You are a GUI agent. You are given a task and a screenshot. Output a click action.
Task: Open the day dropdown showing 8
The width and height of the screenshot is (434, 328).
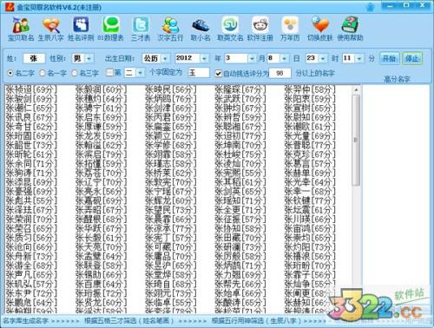click(285, 58)
